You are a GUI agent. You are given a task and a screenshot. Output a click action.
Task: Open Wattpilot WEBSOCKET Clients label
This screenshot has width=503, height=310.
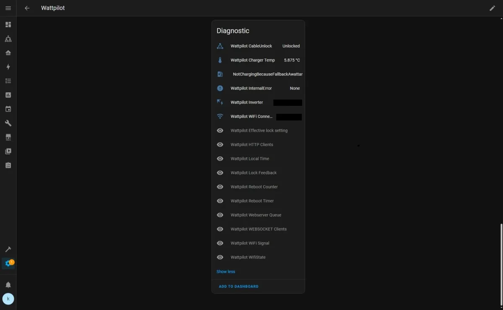point(259,229)
